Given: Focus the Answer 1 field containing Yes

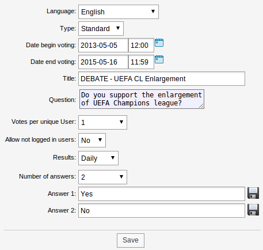Looking at the screenshot, I should 162,194.
